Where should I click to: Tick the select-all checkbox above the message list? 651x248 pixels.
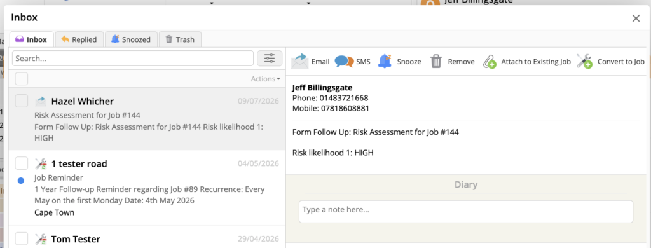click(22, 78)
